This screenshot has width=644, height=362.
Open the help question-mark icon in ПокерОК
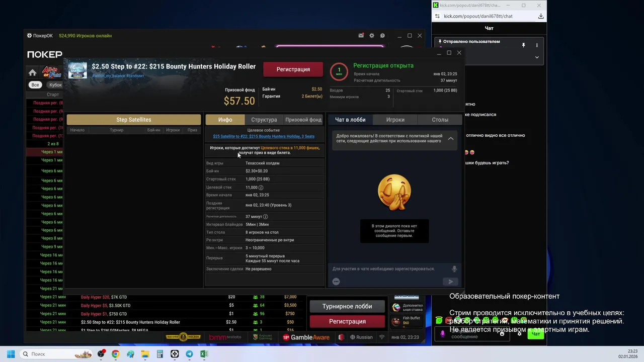(382, 36)
